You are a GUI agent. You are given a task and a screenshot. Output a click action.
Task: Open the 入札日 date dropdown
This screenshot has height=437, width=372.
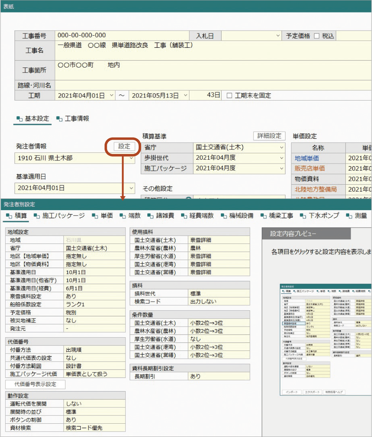[x=278, y=36]
